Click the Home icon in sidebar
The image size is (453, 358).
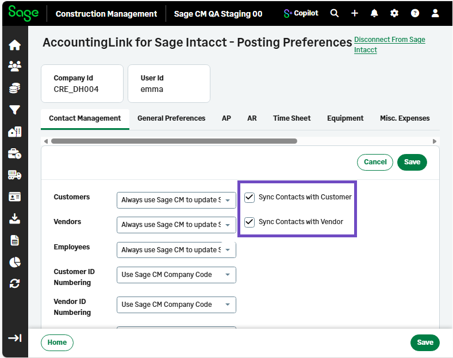click(14, 45)
